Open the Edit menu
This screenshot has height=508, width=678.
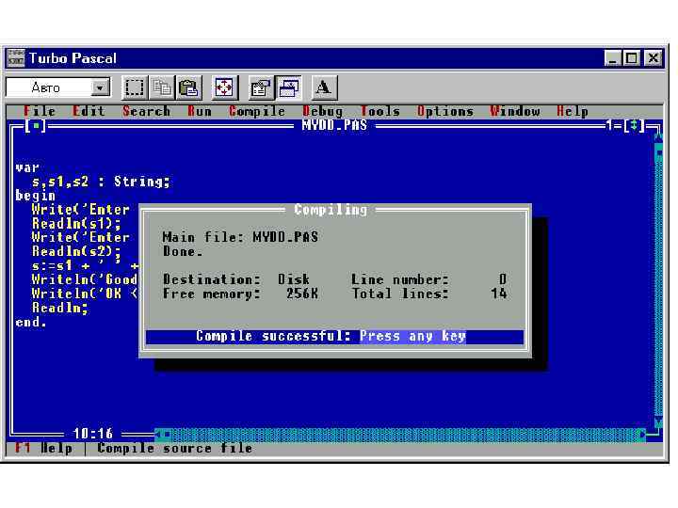coord(89,111)
